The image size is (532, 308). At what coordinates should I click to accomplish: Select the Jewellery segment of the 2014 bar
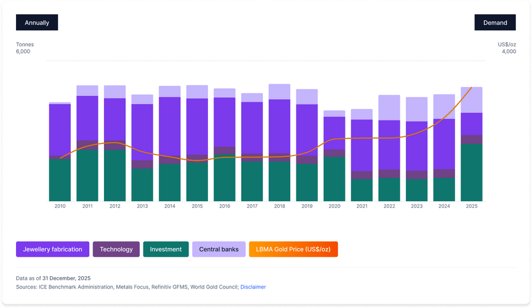[x=169, y=127]
